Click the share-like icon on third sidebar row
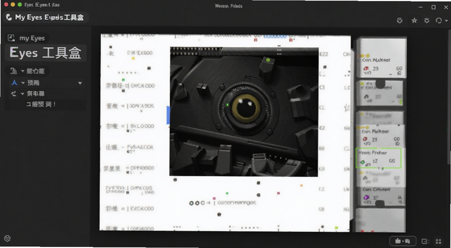Screen dimensions: 451x248 (14, 94)
